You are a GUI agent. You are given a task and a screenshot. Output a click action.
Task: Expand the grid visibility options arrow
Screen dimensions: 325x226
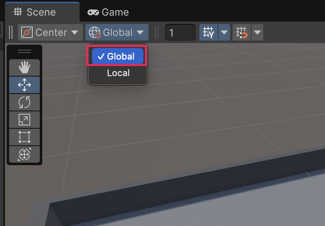click(x=224, y=32)
